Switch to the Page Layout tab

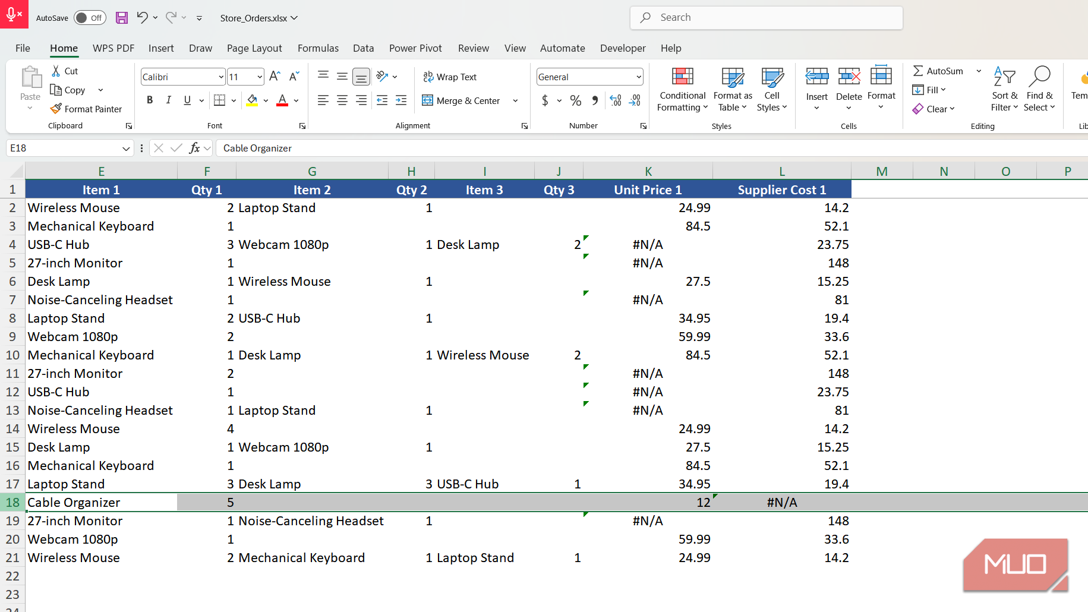[254, 48]
